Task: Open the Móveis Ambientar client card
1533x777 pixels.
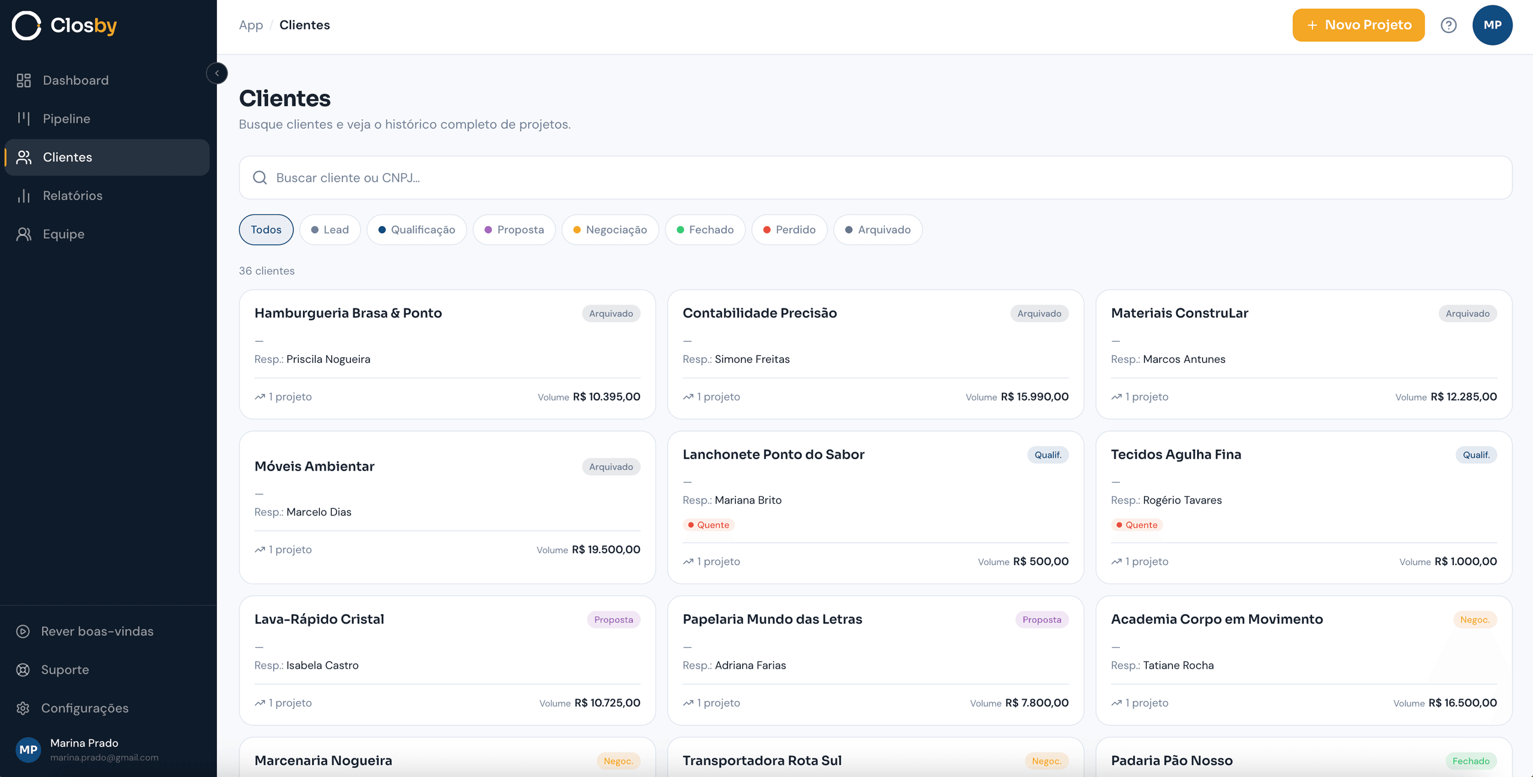Action: 447,507
